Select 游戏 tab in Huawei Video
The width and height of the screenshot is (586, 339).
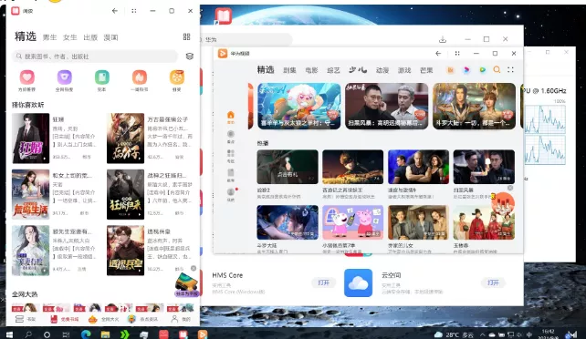(x=404, y=70)
